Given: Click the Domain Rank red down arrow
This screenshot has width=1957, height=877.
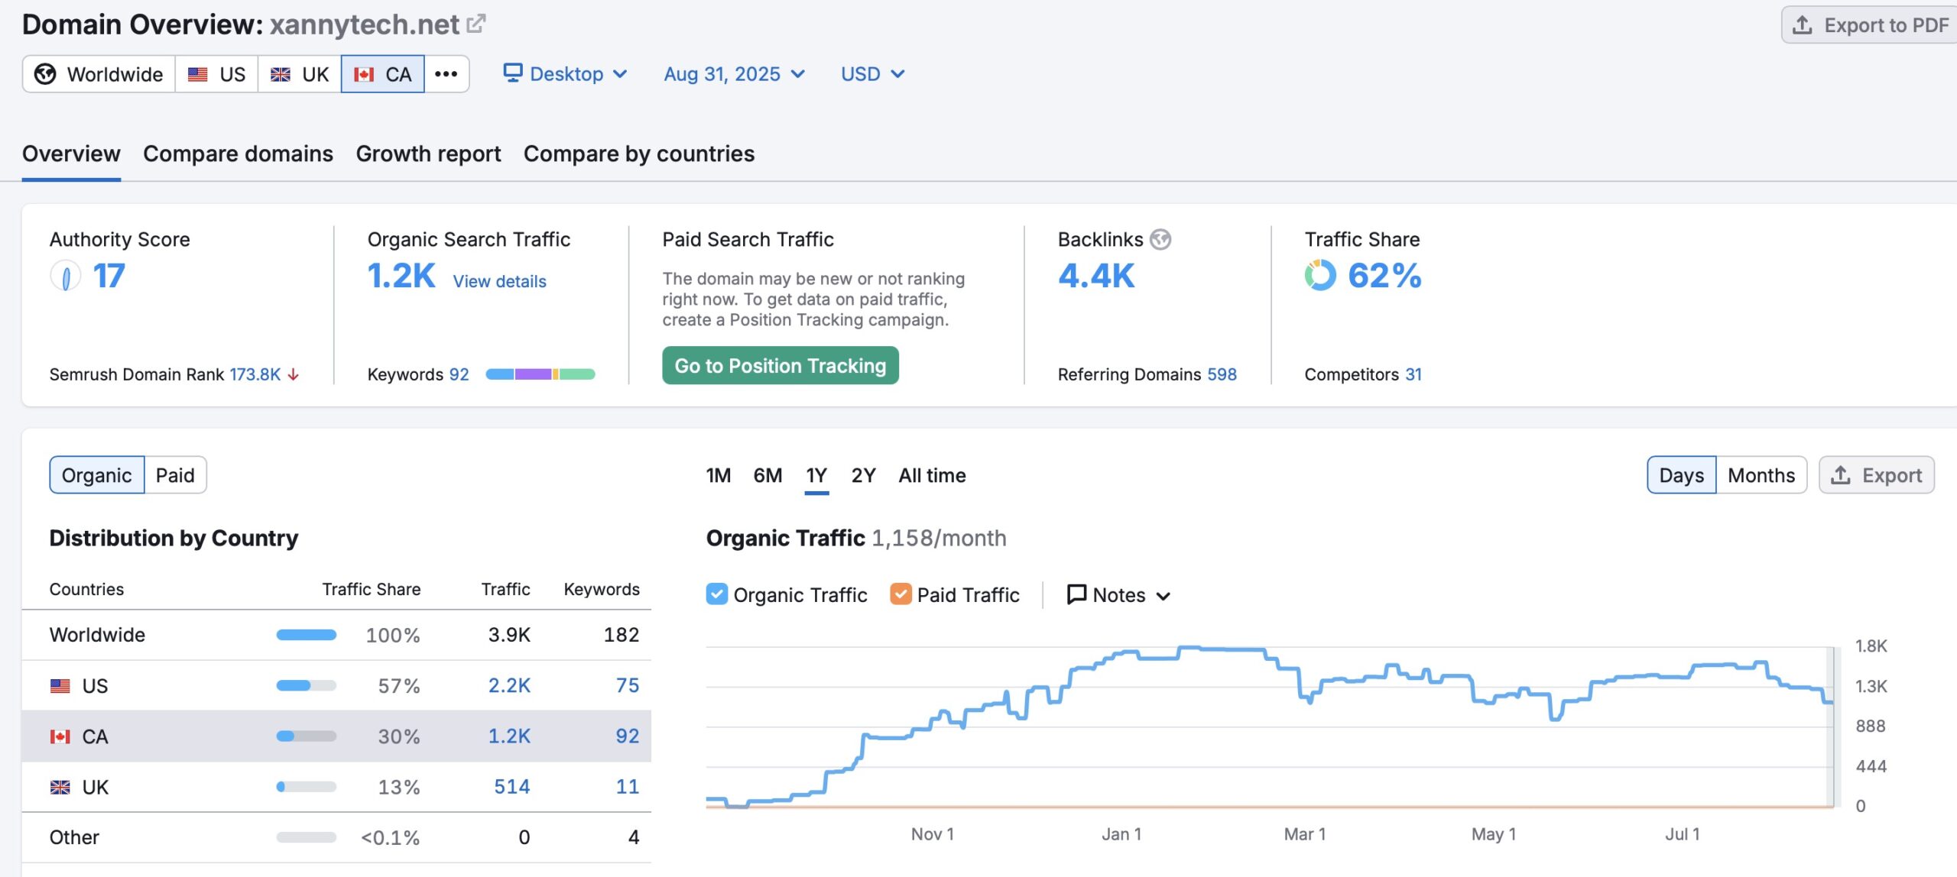Looking at the screenshot, I should click(x=294, y=374).
